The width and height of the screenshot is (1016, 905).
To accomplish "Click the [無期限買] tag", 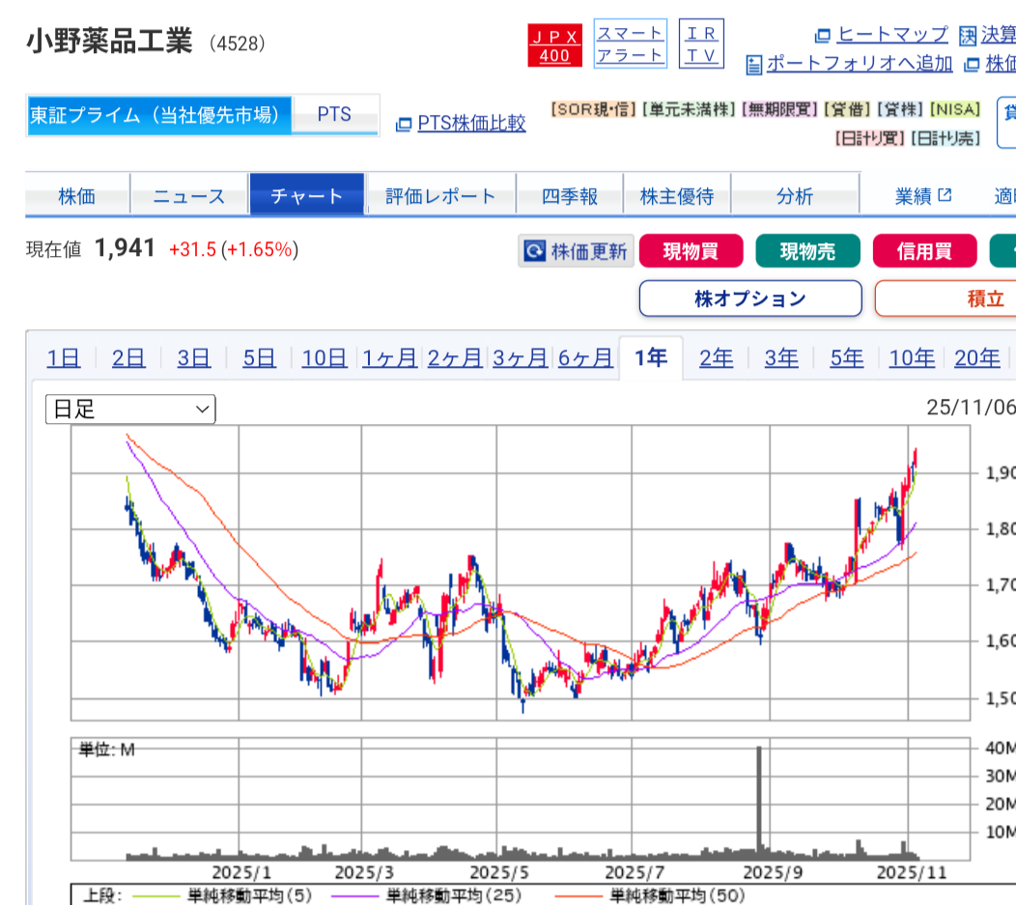I will 780,109.
